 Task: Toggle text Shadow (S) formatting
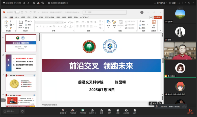pyautogui.click(x=47, y=26)
